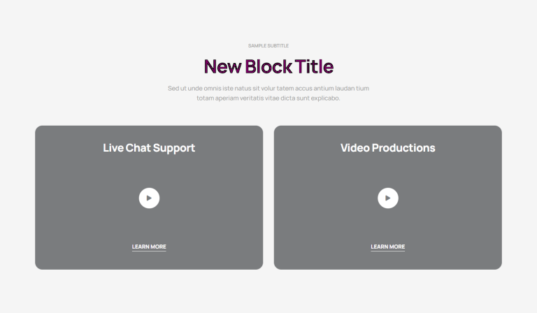
Task: Open Learn More under Live Chat Support
Action: coord(149,247)
